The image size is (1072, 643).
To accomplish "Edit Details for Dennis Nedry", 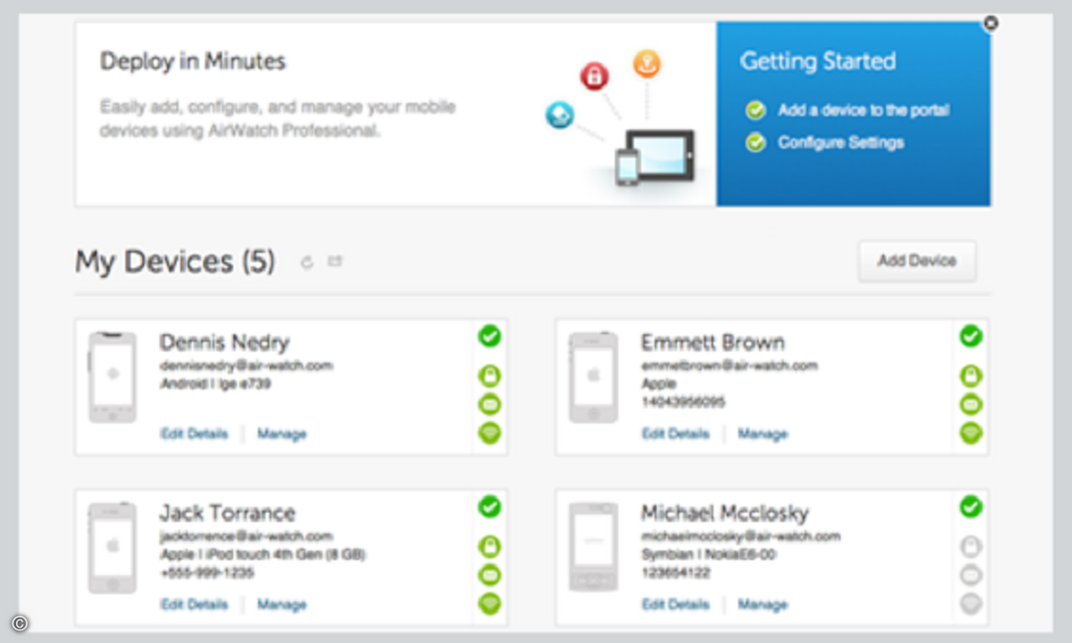I will (x=194, y=434).
